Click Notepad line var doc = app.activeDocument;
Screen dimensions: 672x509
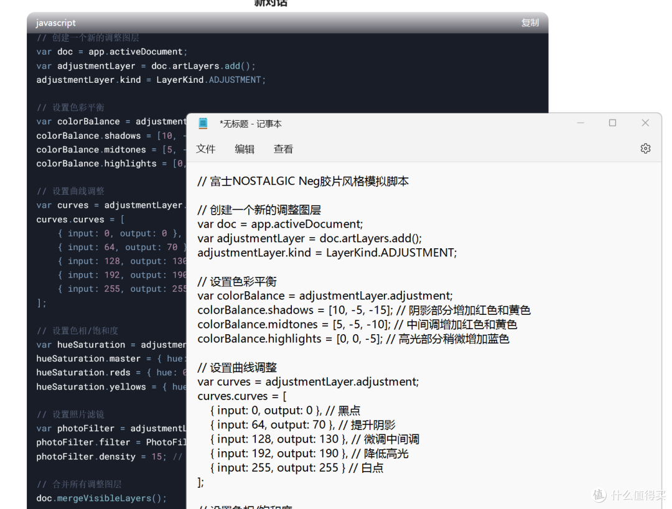click(280, 224)
